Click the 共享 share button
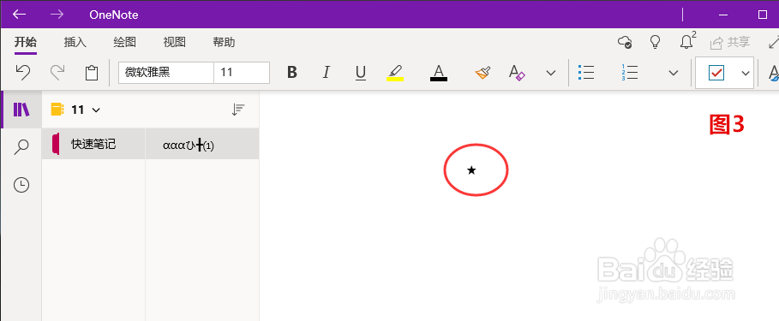The width and height of the screenshot is (779, 321). click(730, 42)
